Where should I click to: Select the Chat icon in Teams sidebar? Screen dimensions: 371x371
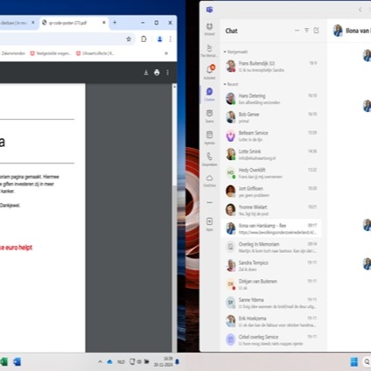tap(209, 94)
